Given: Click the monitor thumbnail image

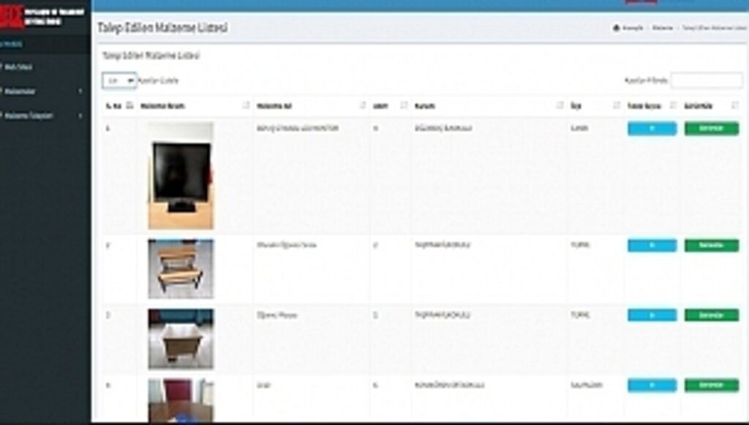Looking at the screenshot, I should (x=181, y=176).
